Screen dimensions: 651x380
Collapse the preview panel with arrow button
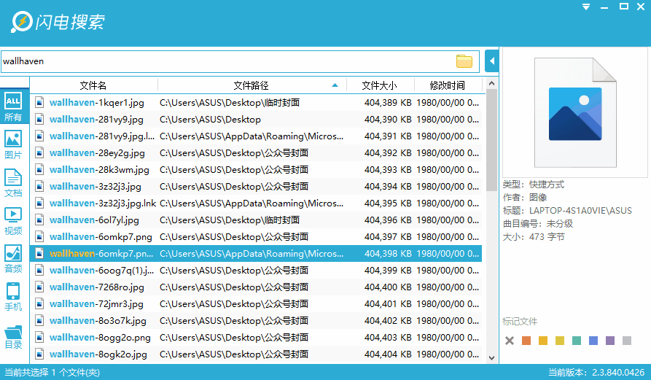pos(491,61)
